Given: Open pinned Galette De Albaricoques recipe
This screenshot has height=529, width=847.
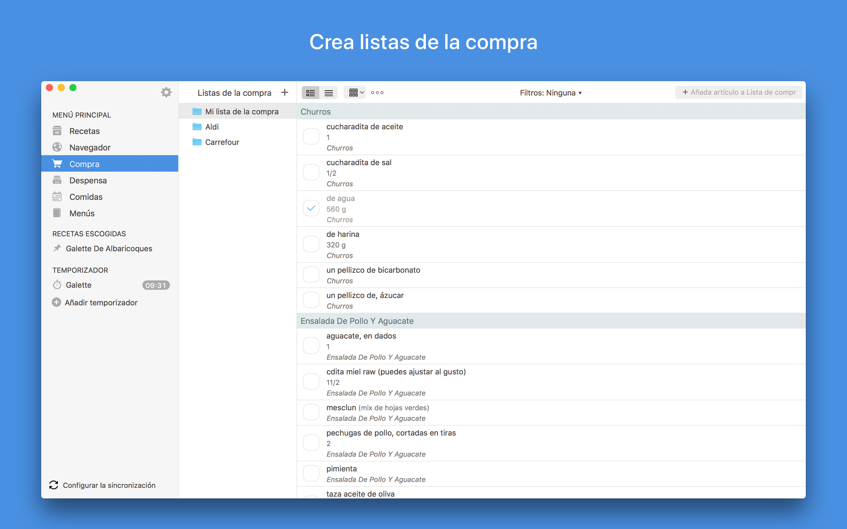Looking at the screenshot, I should pos(109,248).
